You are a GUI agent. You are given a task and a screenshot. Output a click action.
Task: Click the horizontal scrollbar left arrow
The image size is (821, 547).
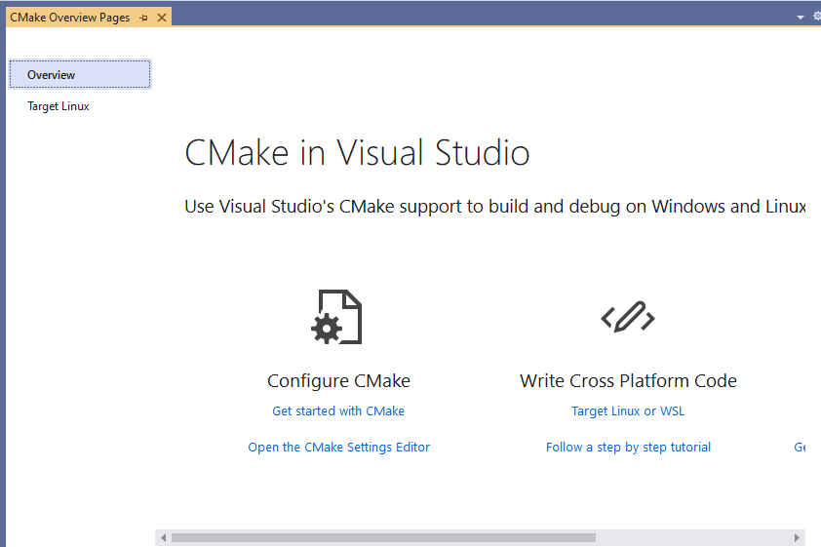(x=164, y=537)
